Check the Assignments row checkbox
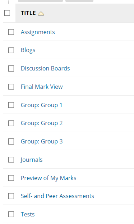The image size is (134, 224). click(11, 32)
